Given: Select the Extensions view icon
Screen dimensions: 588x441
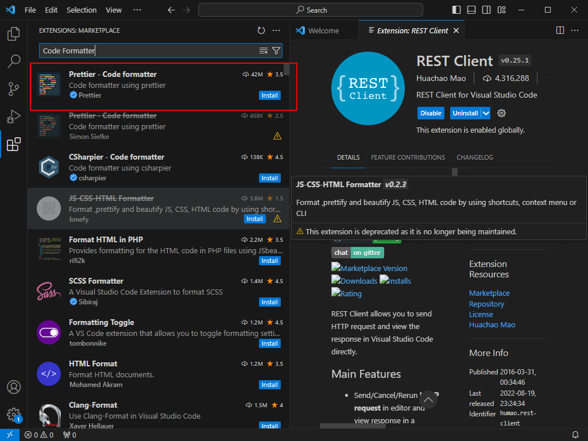Looking at the screenshot, I should click(14, 144).
